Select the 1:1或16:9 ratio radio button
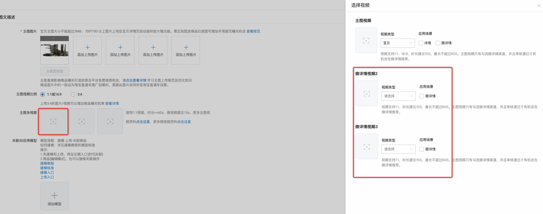 pos(43,94)
